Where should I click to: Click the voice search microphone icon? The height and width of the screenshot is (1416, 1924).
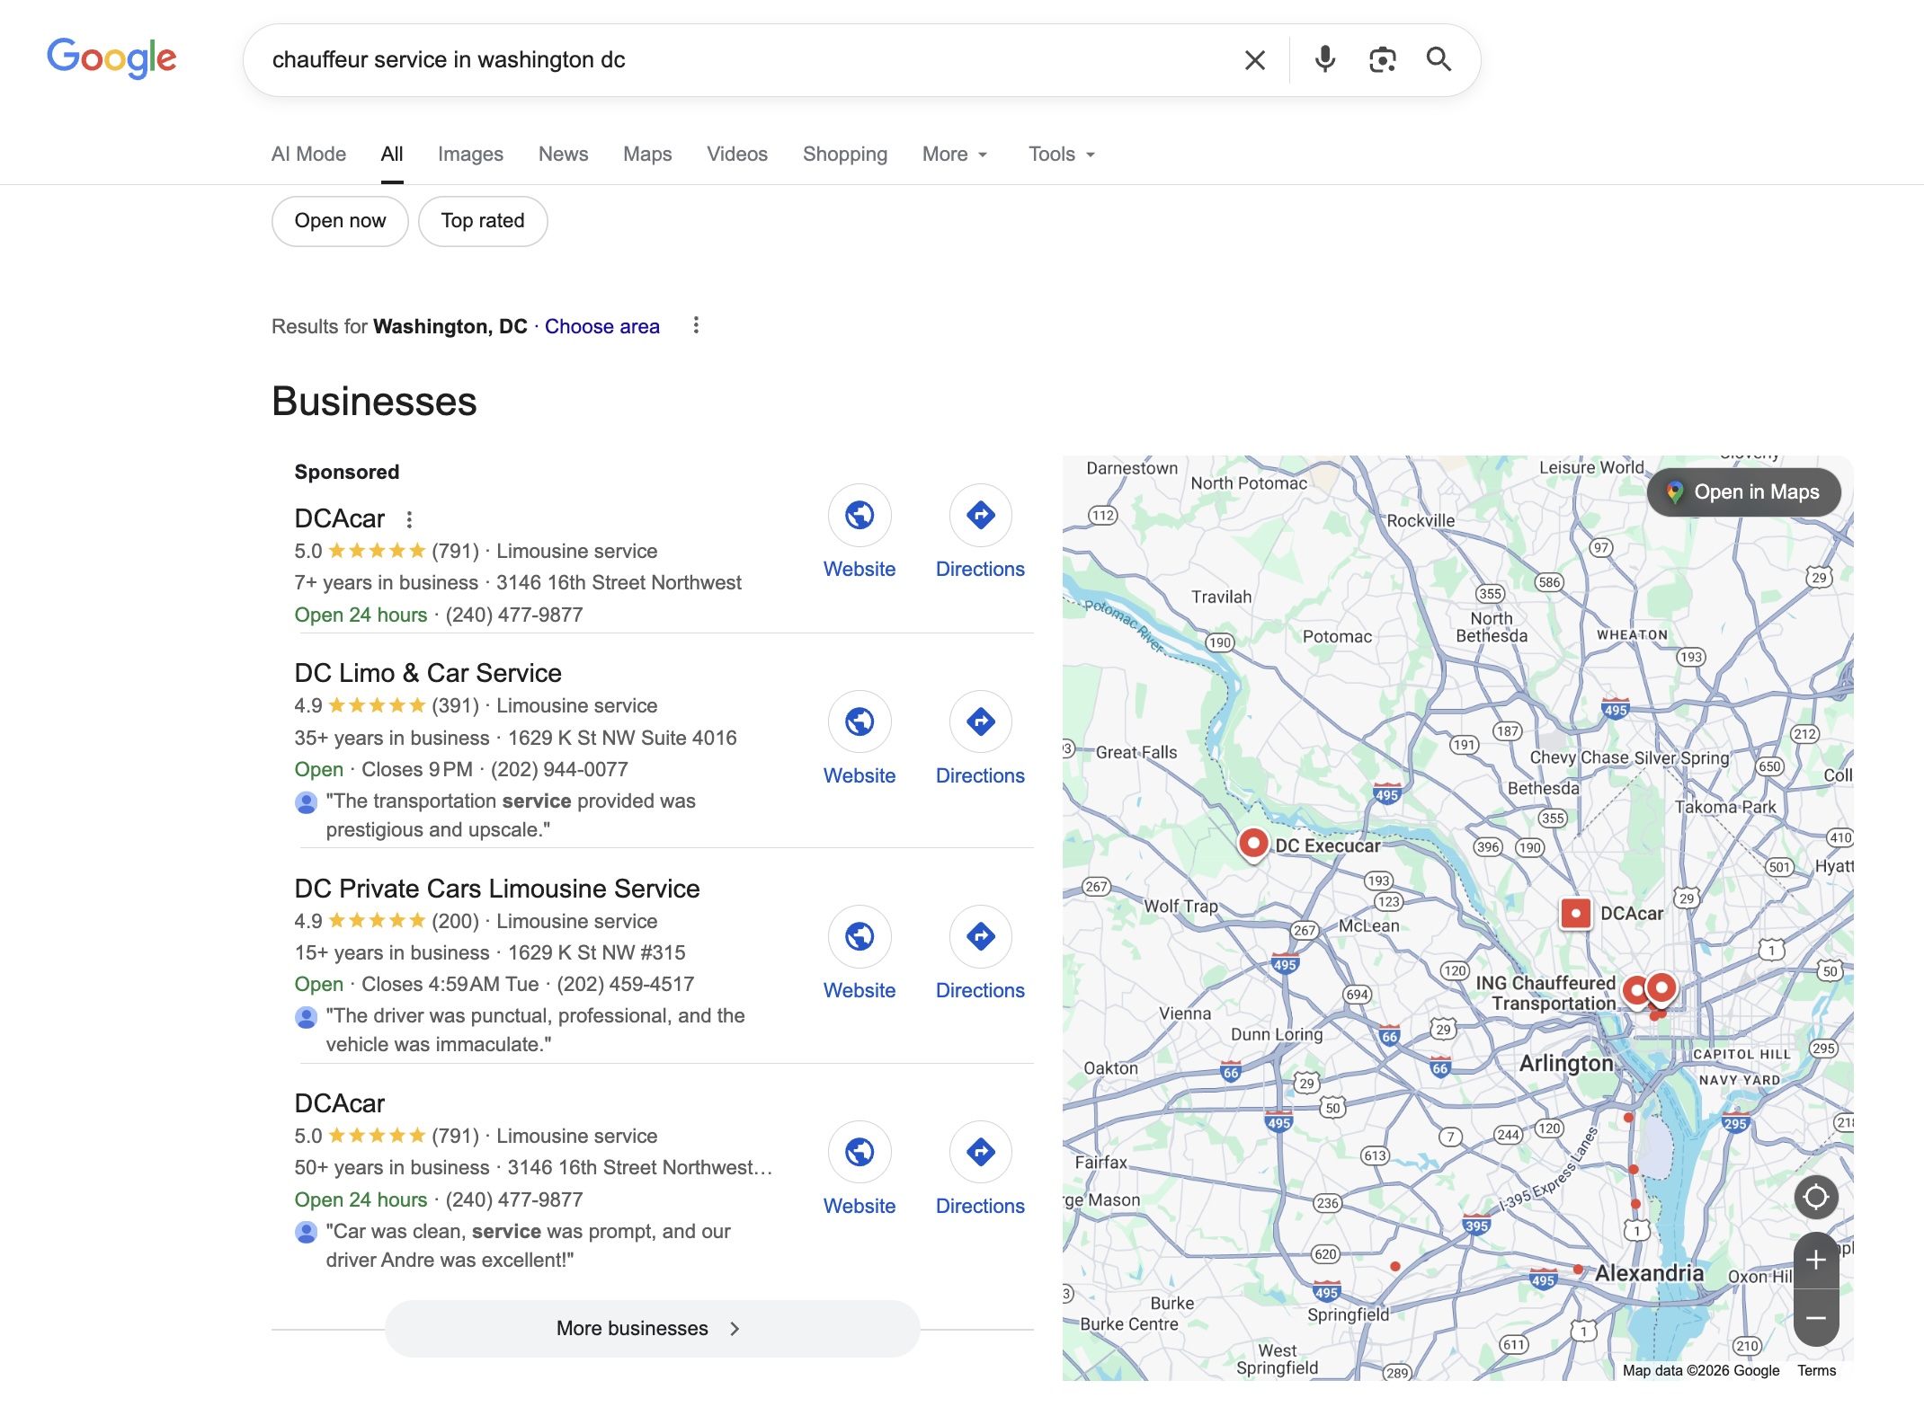(x=1324, y=59)
